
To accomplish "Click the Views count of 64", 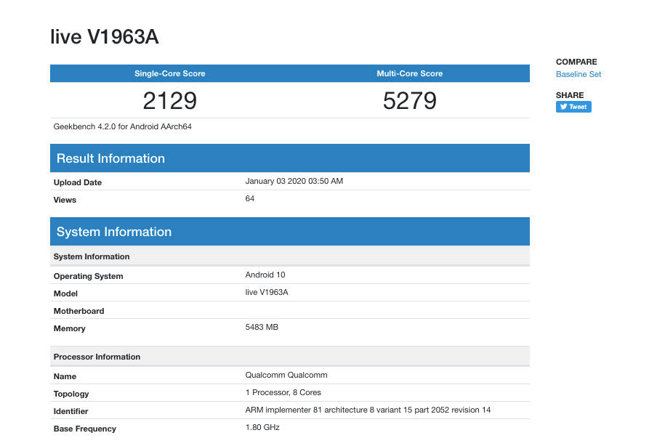I will (249, 198).
